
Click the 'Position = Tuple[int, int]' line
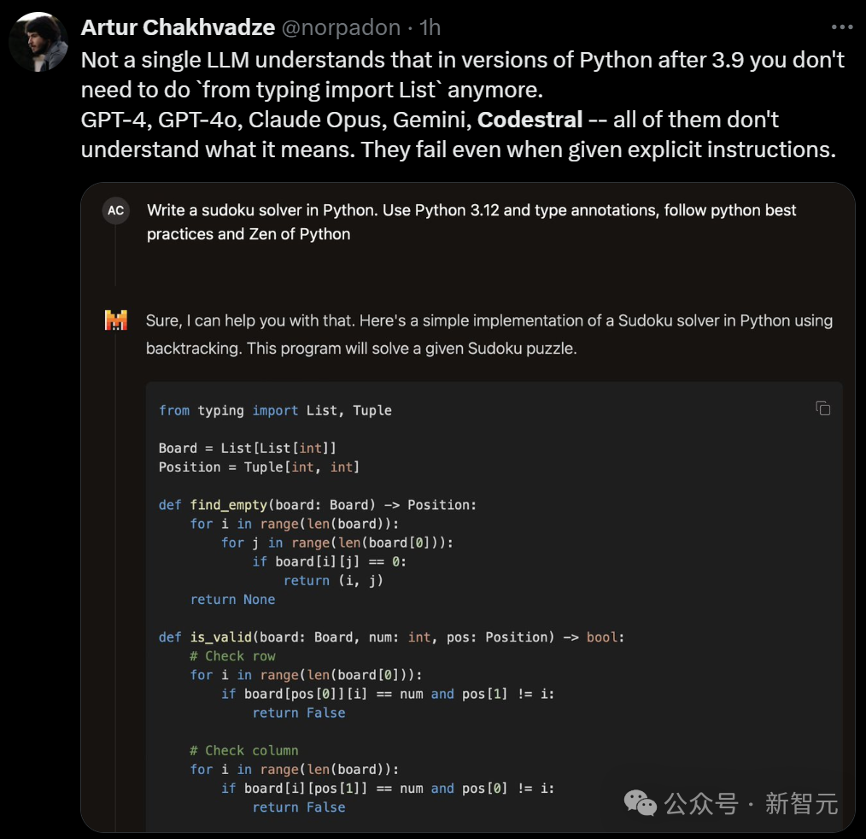[259, 467]
